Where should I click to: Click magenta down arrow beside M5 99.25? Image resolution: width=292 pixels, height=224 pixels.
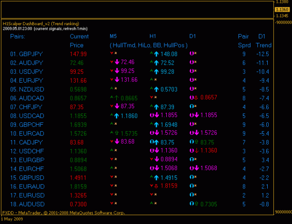point(117,70)
